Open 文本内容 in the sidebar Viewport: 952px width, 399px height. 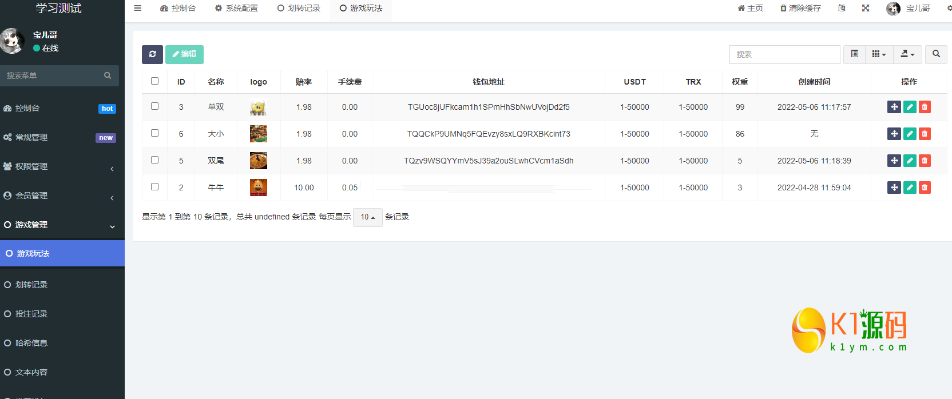click(62, 372)
